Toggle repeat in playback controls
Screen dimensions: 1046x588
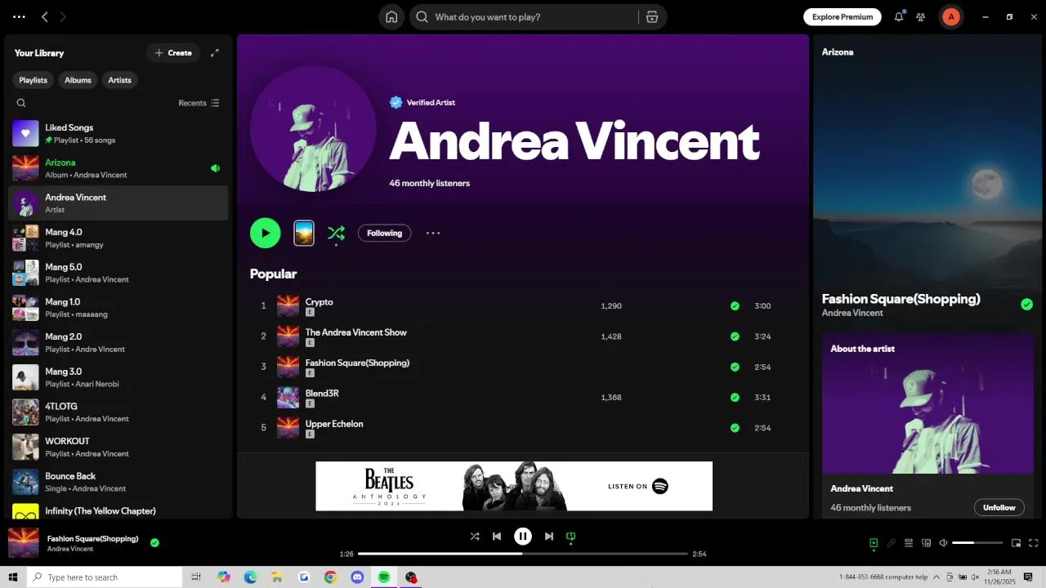[571, 537]
